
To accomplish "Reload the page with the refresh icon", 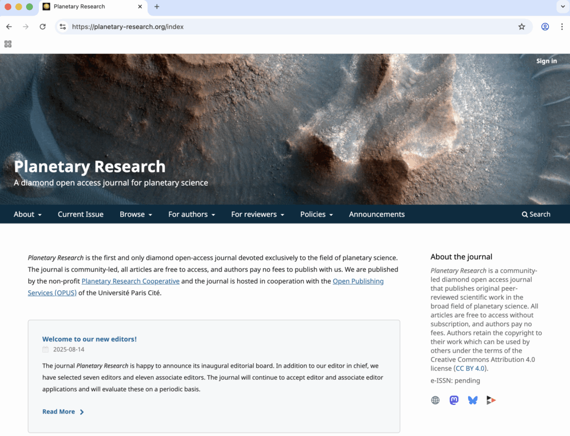I will [x=42, y=26].
